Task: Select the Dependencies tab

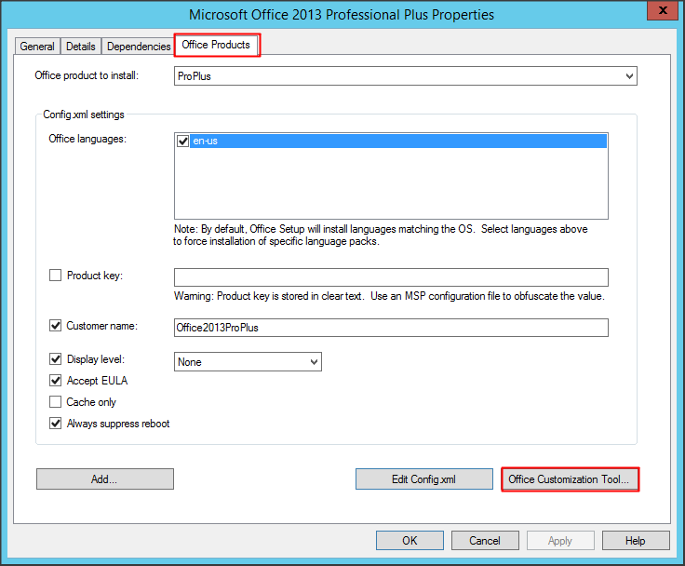Action: [139, 47]
